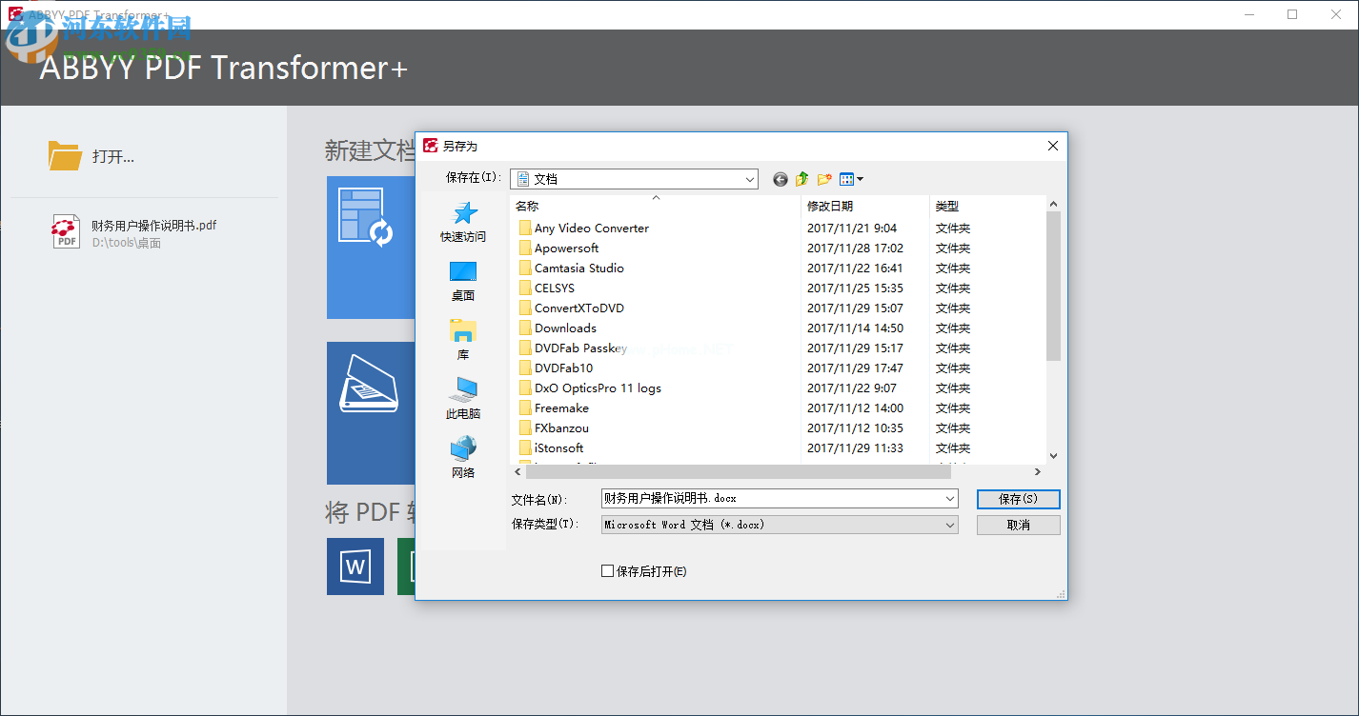Click vertical scrollbar down arrow in file list

[1053, 456]
